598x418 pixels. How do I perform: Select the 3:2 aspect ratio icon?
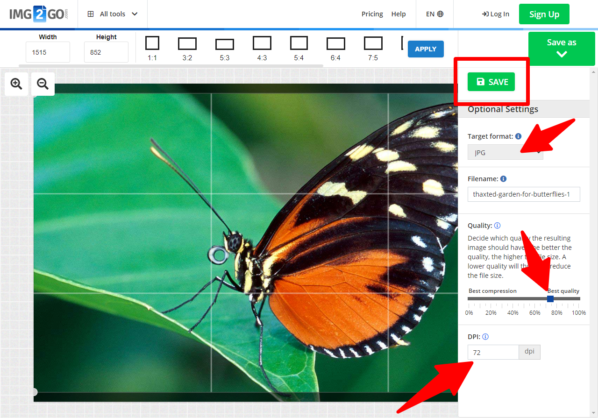tap(187, 44)
